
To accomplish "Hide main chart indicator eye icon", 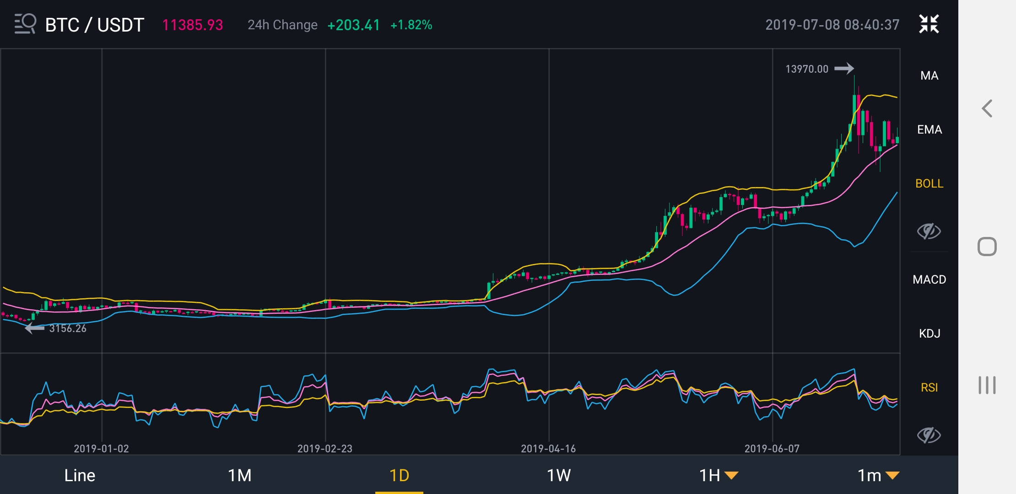I will pyautogui.click(x=929, y=231).
